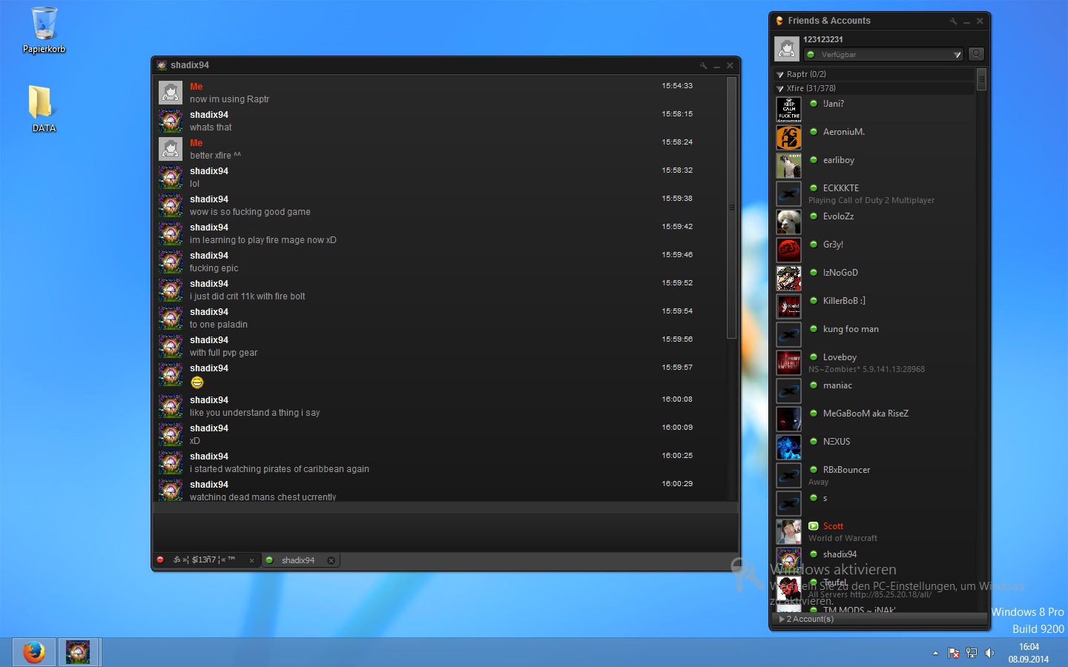Select friend name Gr3y!
The width and height of the screenshot is (1068, 667).
(833, 245)
